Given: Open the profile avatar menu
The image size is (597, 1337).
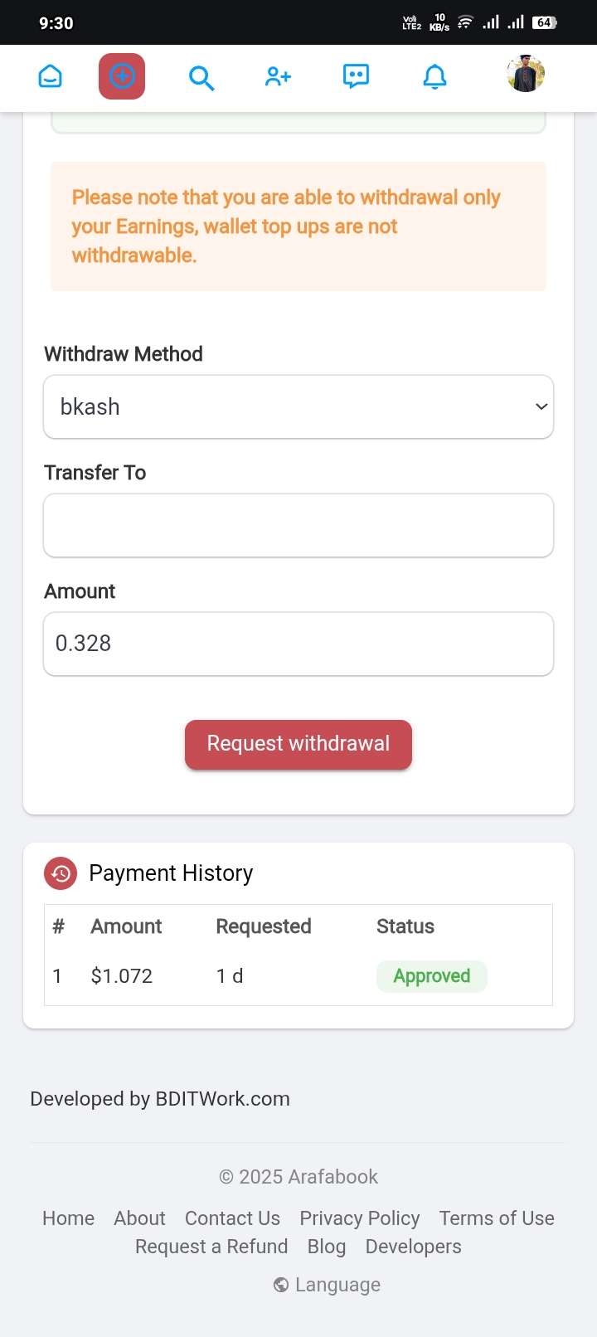Looking at the screenshot, I should [526, 74].
